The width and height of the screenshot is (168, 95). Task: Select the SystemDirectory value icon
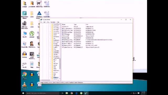point(63,47)
